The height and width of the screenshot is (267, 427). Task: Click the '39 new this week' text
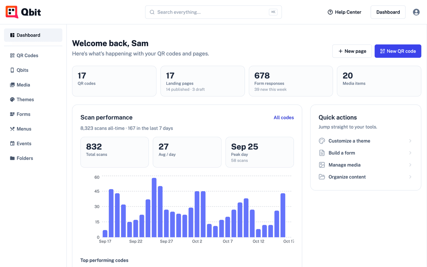coord(270,89)
